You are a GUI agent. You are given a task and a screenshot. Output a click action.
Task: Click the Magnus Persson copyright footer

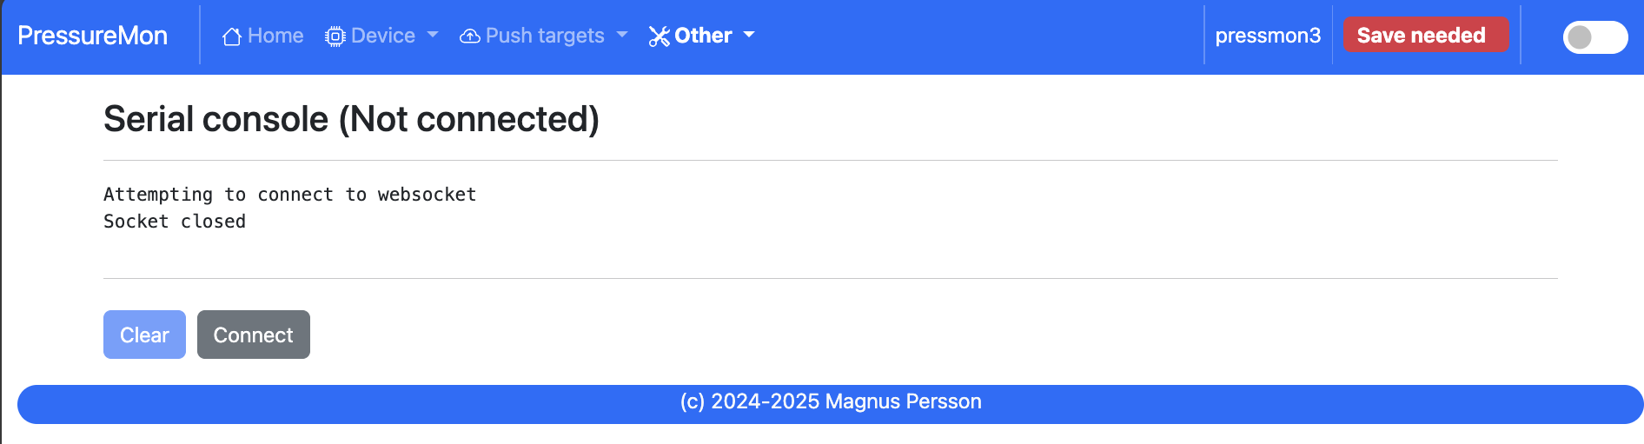pyautogui.click(x=831, y=401)
